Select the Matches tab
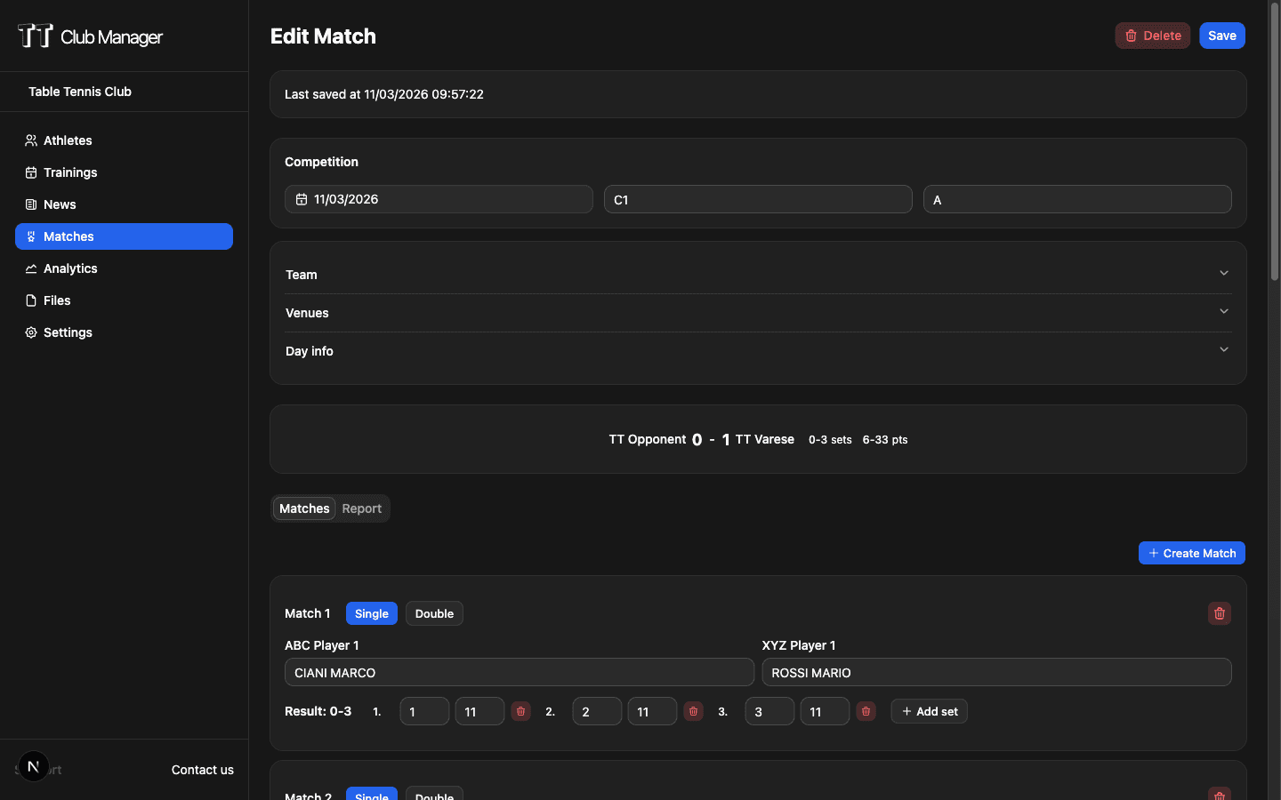This screenshot has height=800, width=1281. 303,508
